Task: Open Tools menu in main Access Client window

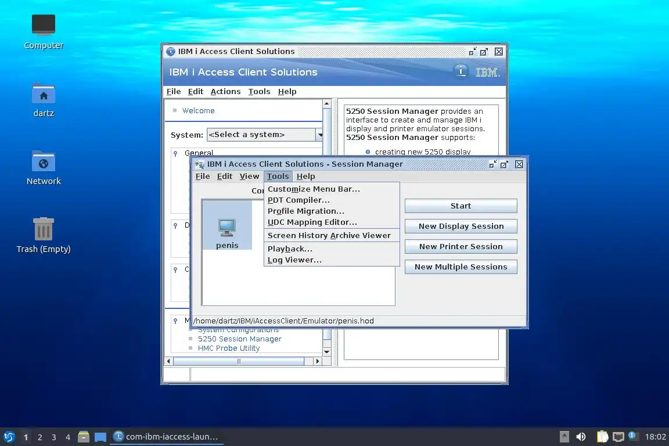Action: point(259,91)
